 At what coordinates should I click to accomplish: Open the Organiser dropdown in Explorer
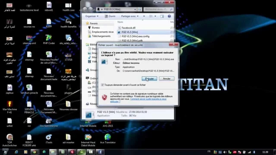point(92,16)
